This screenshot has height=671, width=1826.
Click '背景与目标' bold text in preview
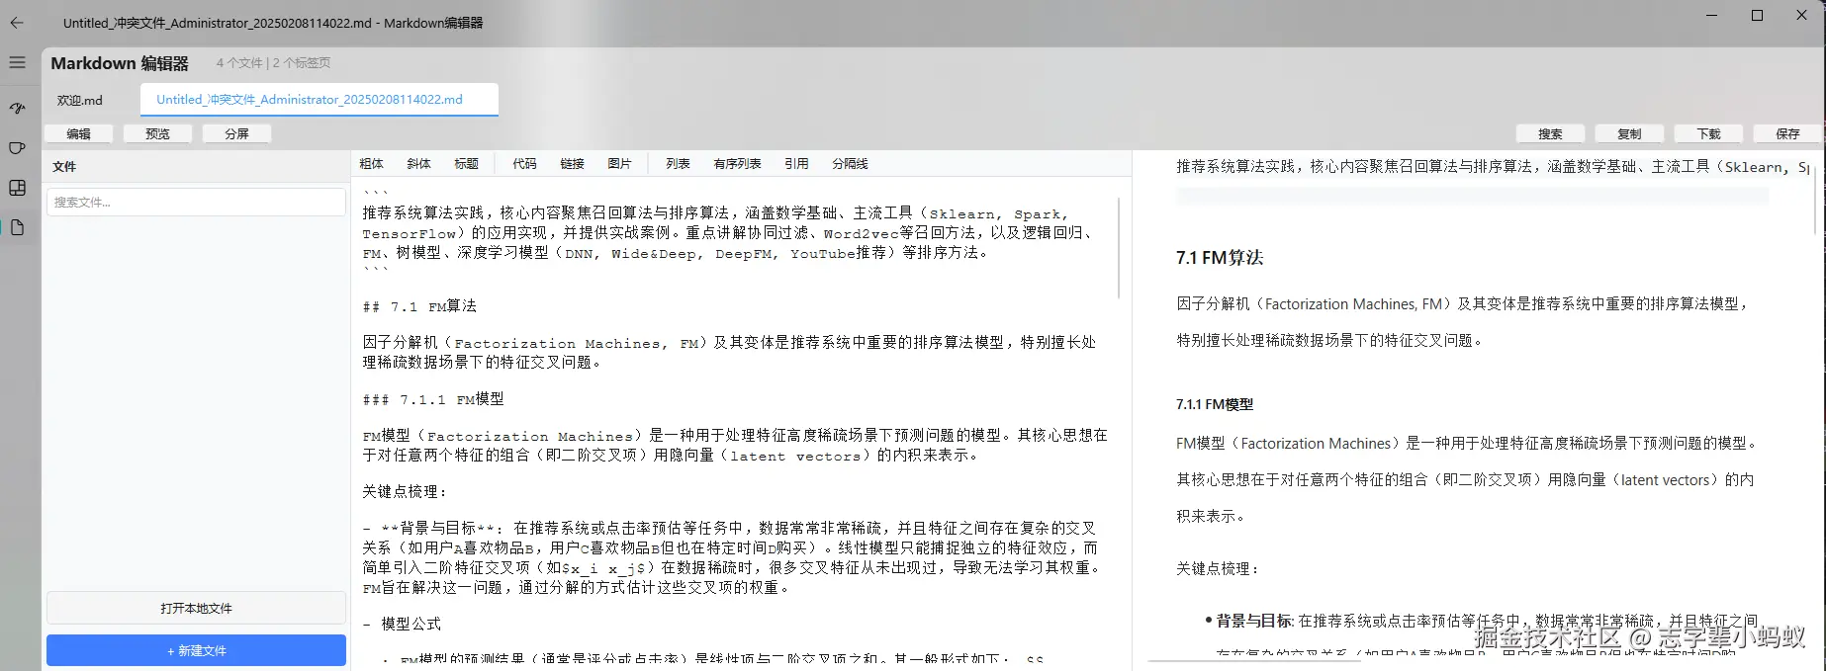pyautogui.click(x=1252, y=621)
